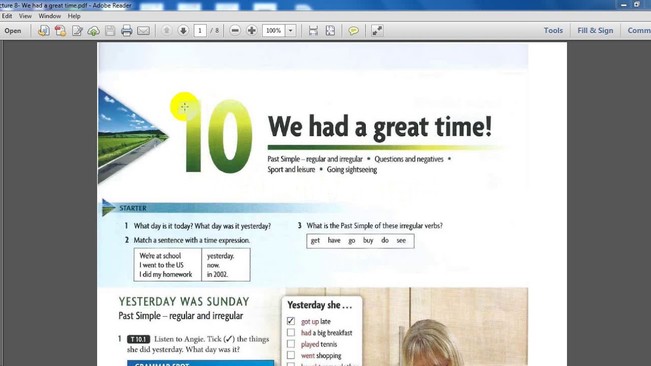Screen dimensions: 651x366
Task: Restore down the Adobe Reader window
Action: click(x=637, y=5)
